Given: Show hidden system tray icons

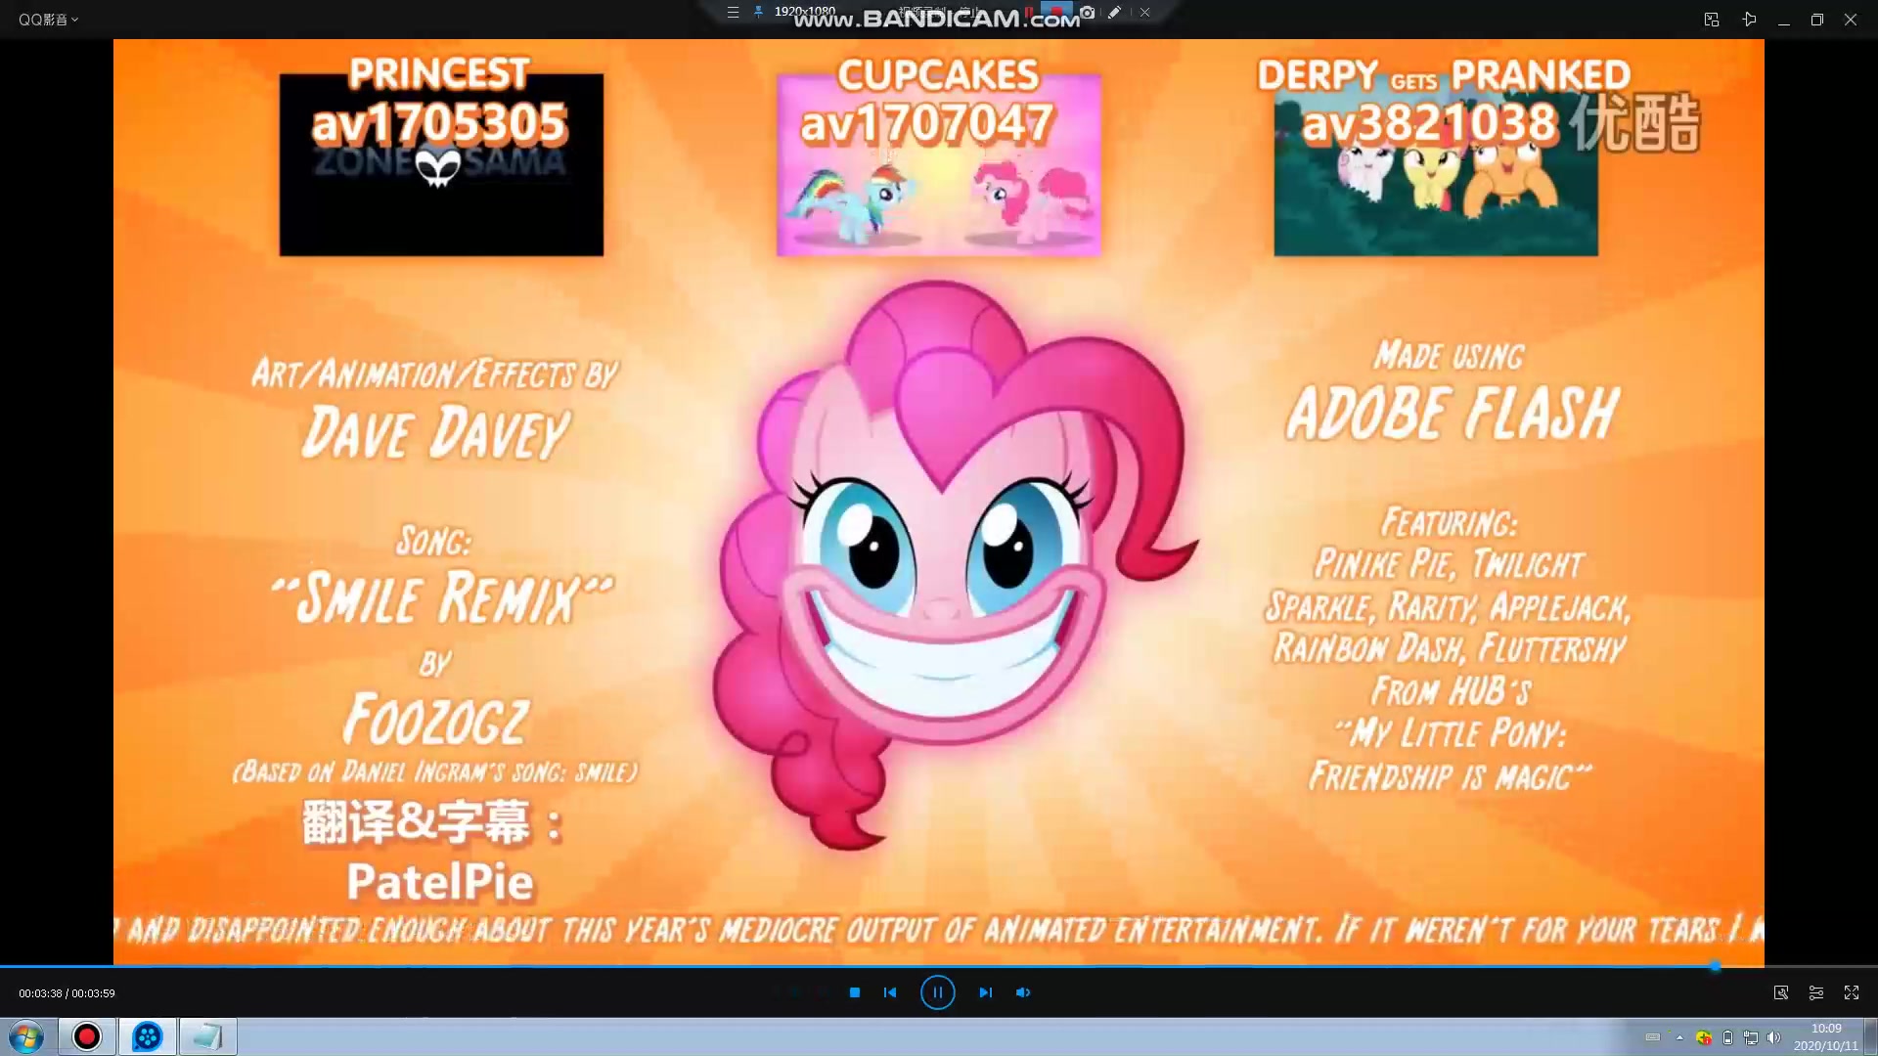Looking at the screenshot, I should [1679, 1037].
